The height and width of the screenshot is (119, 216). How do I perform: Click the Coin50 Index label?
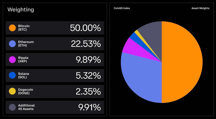pos(122,8)
